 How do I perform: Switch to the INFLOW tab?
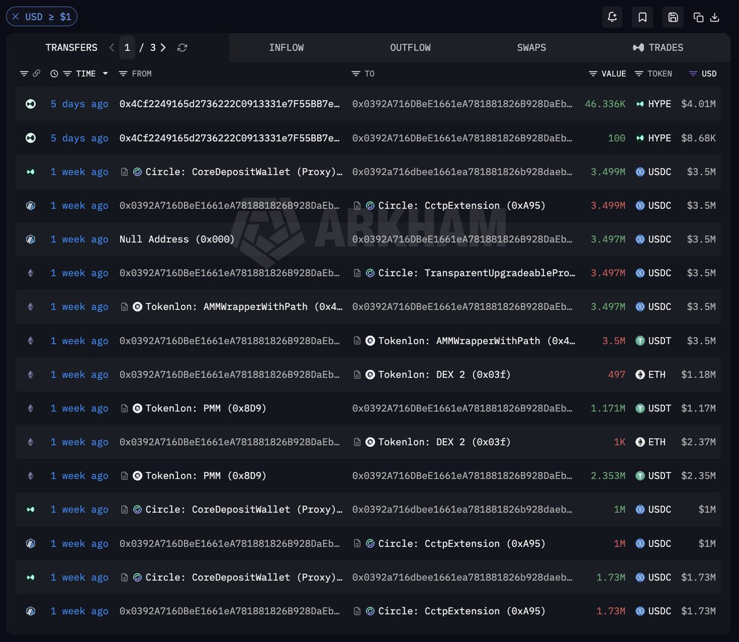286,47
